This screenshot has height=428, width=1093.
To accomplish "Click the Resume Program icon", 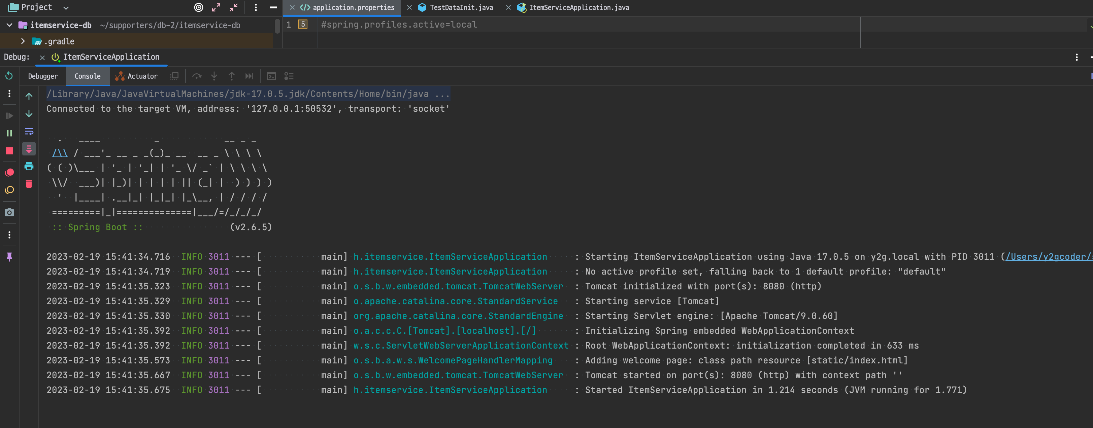I will coord(9,116).
